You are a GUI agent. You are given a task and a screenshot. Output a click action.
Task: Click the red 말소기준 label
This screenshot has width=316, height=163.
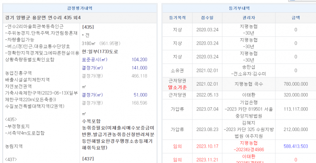point(177,87)
